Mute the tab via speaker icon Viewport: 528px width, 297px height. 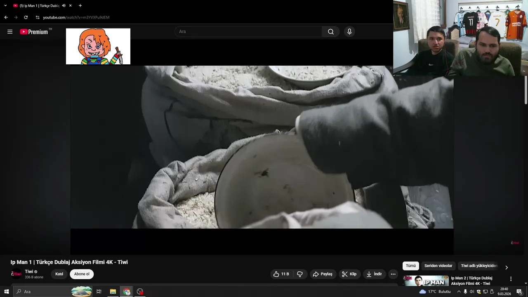tap(64, 6)
